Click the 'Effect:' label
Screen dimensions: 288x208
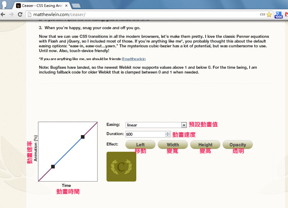coord(112,144)
